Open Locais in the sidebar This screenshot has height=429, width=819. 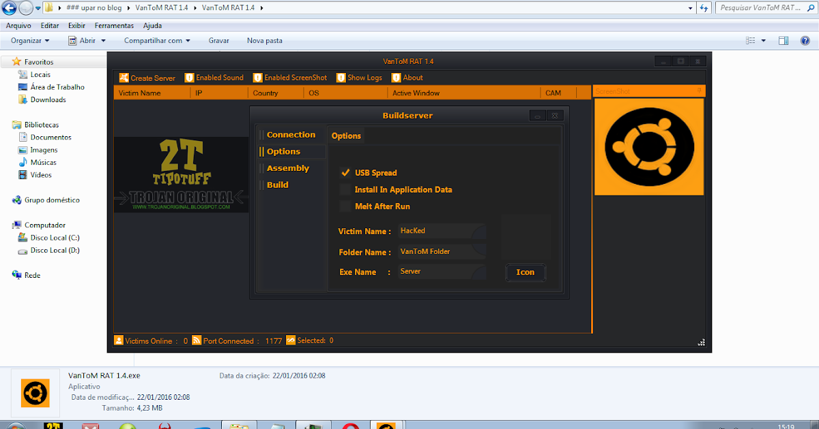coord(40,75)
